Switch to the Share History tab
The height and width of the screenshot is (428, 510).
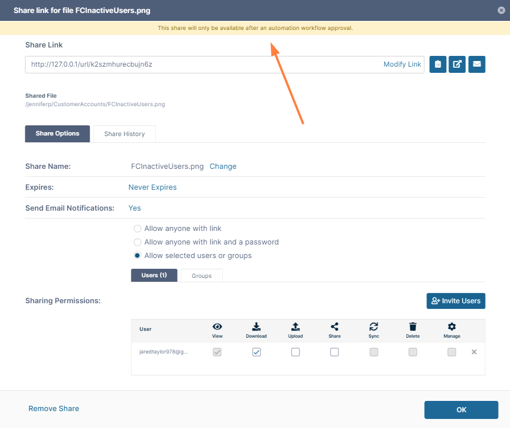click(124, 134)
